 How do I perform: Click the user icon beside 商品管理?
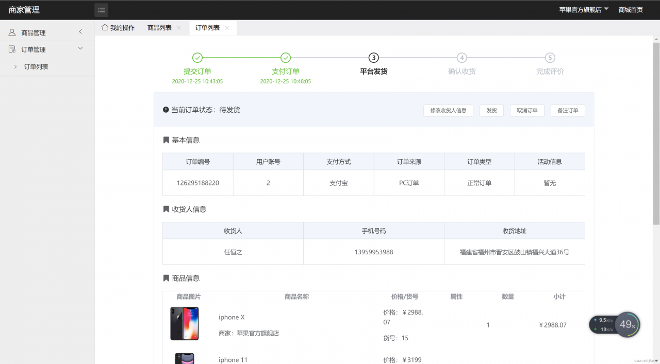click(x=12, y=32)
